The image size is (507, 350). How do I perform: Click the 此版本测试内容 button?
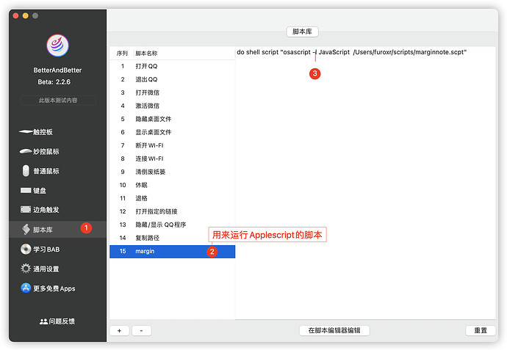click(x=58, y=101)
